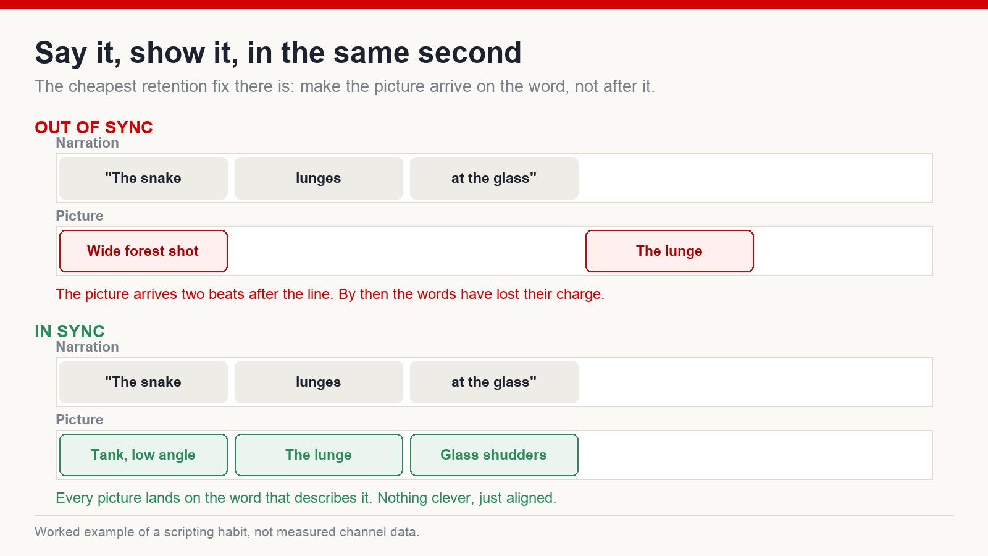The image size is (988, 556).
Task: Click "The snake" block in out-of-sync narration
Action: [143, 178]
